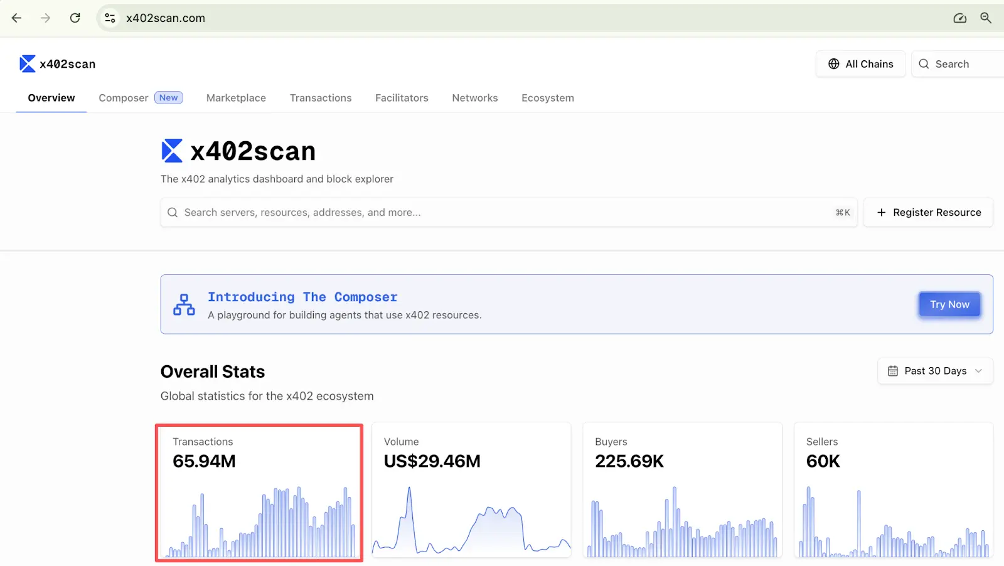The image size is (1004, 566).
Task: Click the performance gauge icon in address bar
Action: click(x=959, y=18)
